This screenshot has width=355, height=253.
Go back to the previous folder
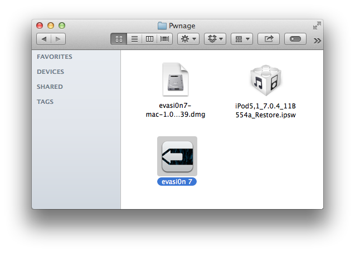[44, 39]
